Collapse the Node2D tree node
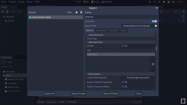 point(2,17)
